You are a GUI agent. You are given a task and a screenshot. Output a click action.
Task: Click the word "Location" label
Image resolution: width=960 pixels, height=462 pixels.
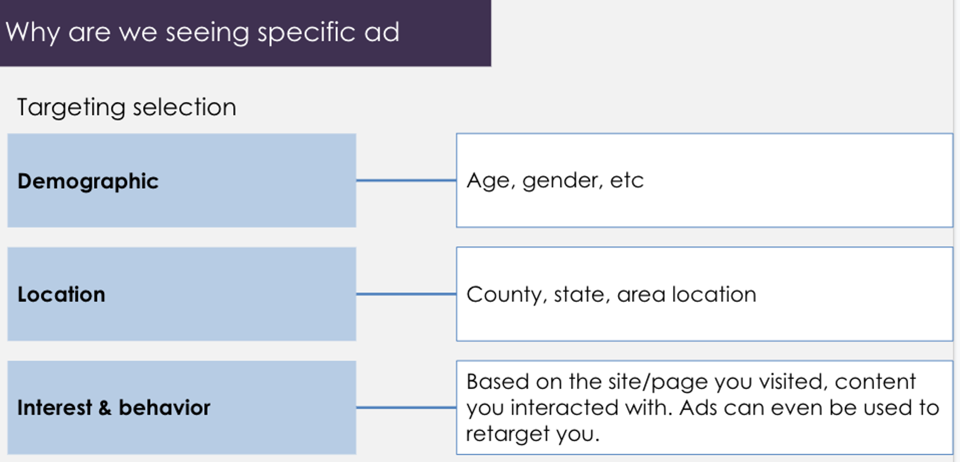[x=61, y=294]
